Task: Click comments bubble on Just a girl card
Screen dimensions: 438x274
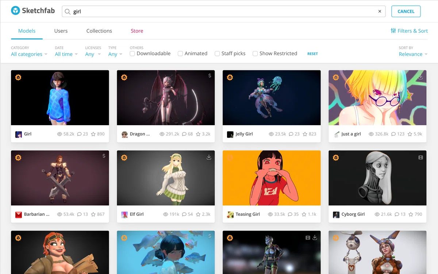Action: pos(393,134)
